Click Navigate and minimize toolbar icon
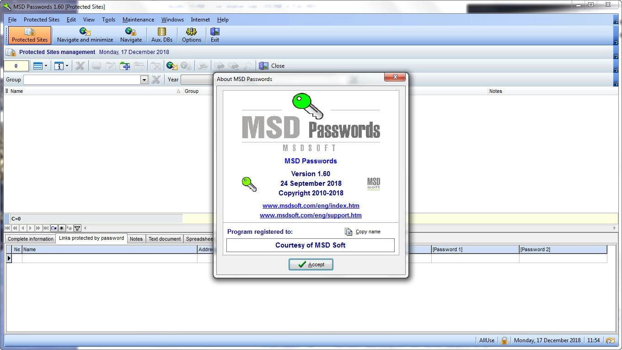The width and height of the screenshot is (622, 350). (85, 35)
